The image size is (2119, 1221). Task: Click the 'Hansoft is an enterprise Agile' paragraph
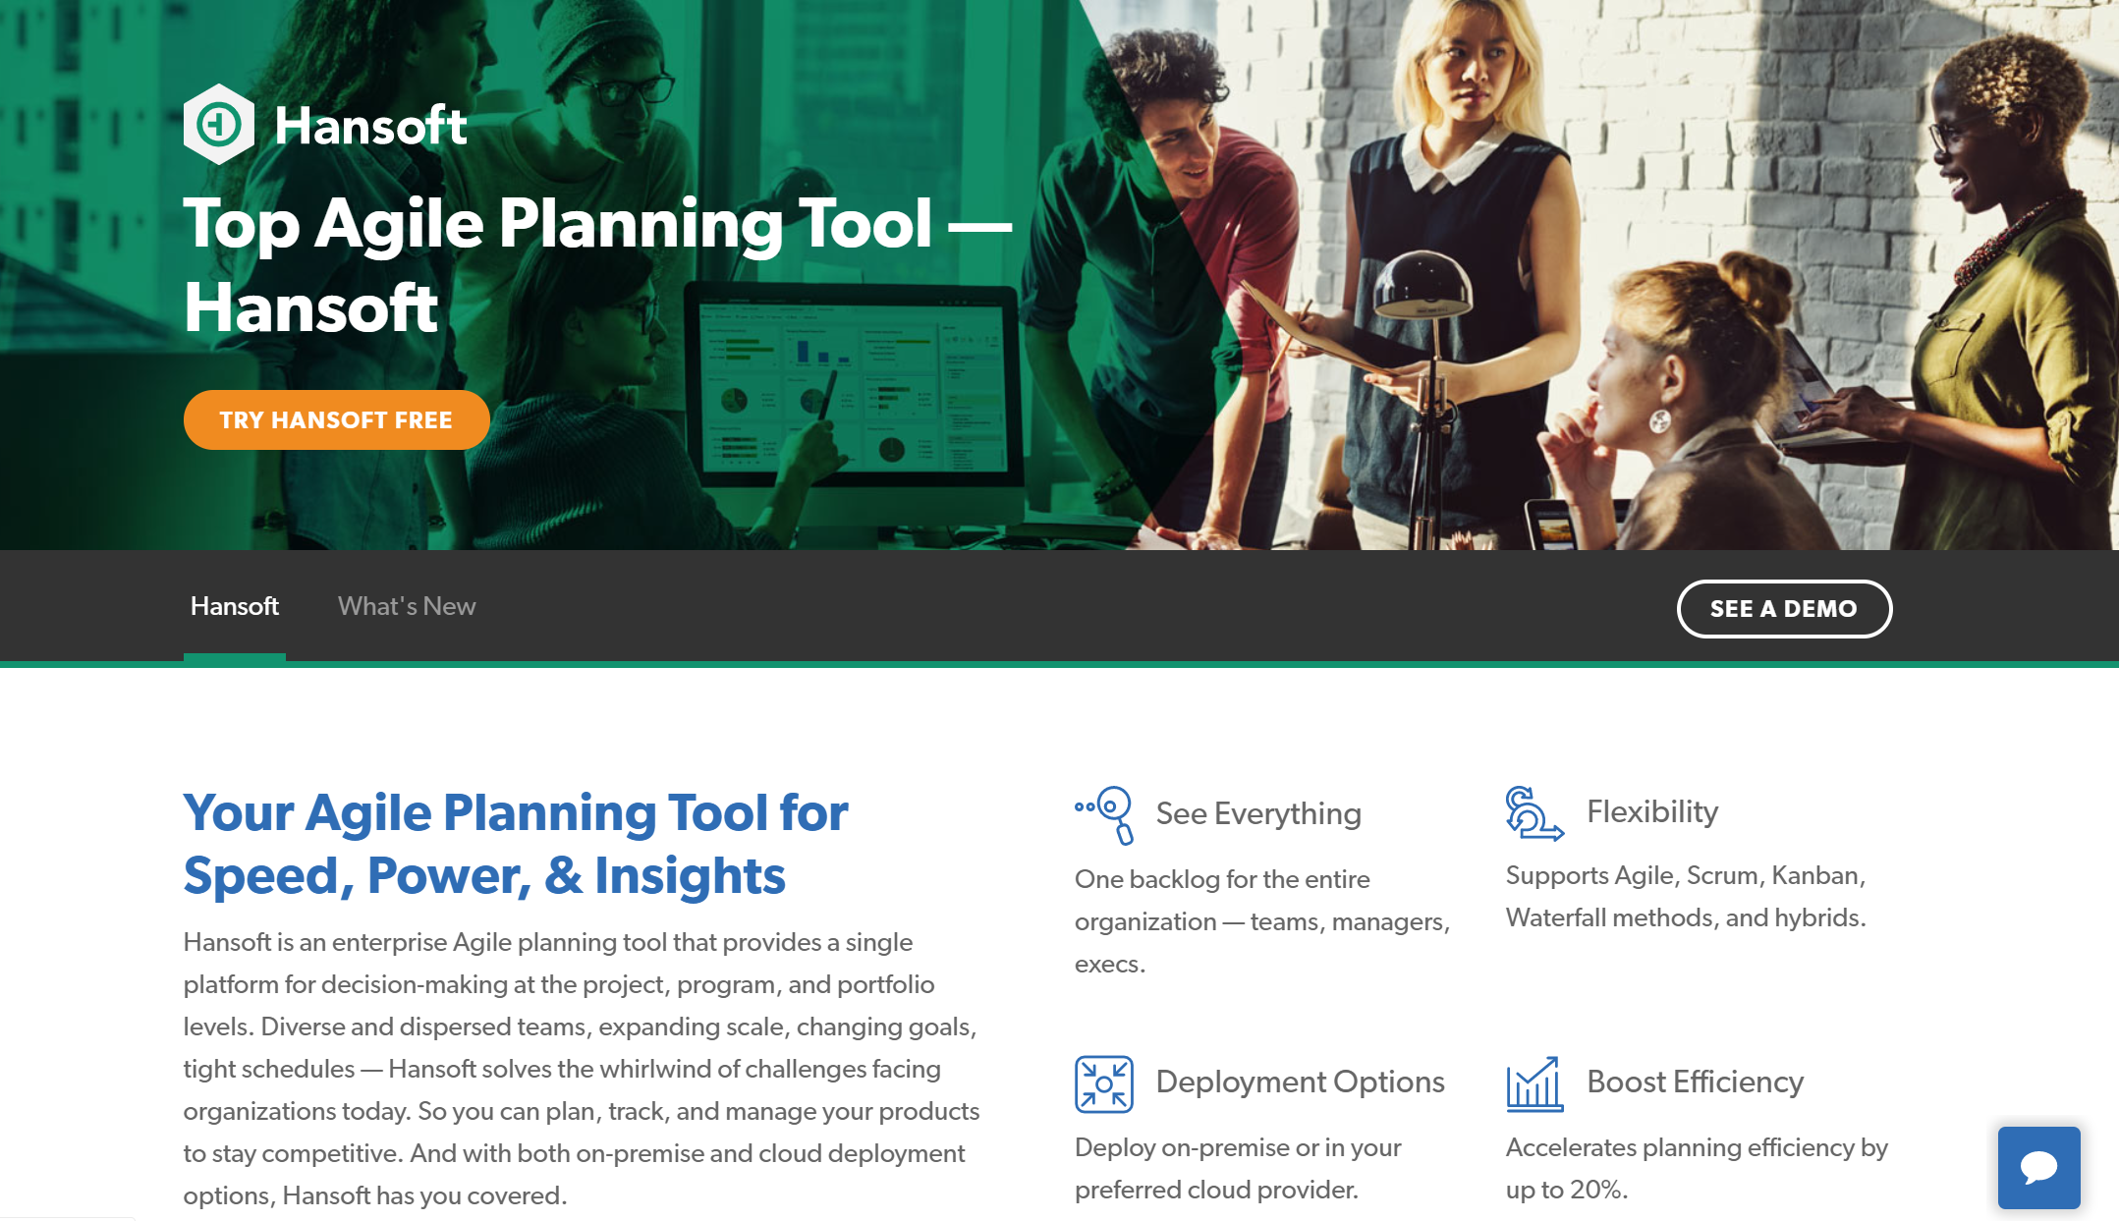pyautogui.click(x=582, y=1069)
